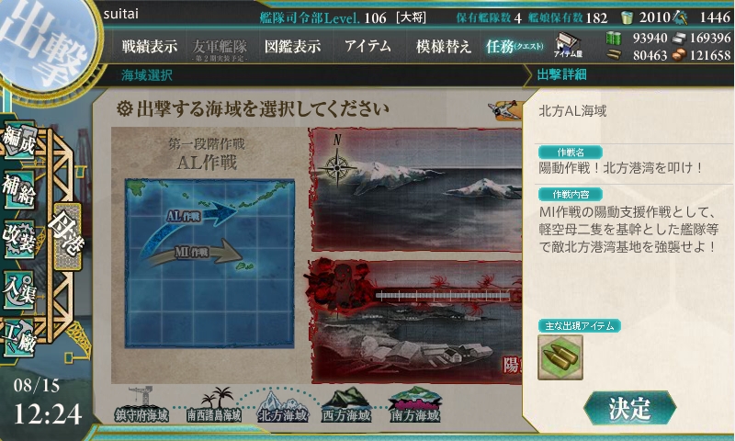Open the 模様替え furniture menu

click(443, 46)
